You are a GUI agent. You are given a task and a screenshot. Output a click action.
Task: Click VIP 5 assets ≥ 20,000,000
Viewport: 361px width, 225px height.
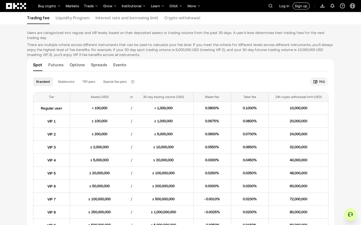pos(100,173)
